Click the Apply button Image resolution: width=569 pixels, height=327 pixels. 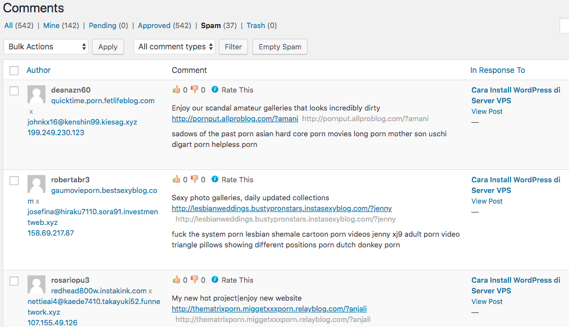108,47
